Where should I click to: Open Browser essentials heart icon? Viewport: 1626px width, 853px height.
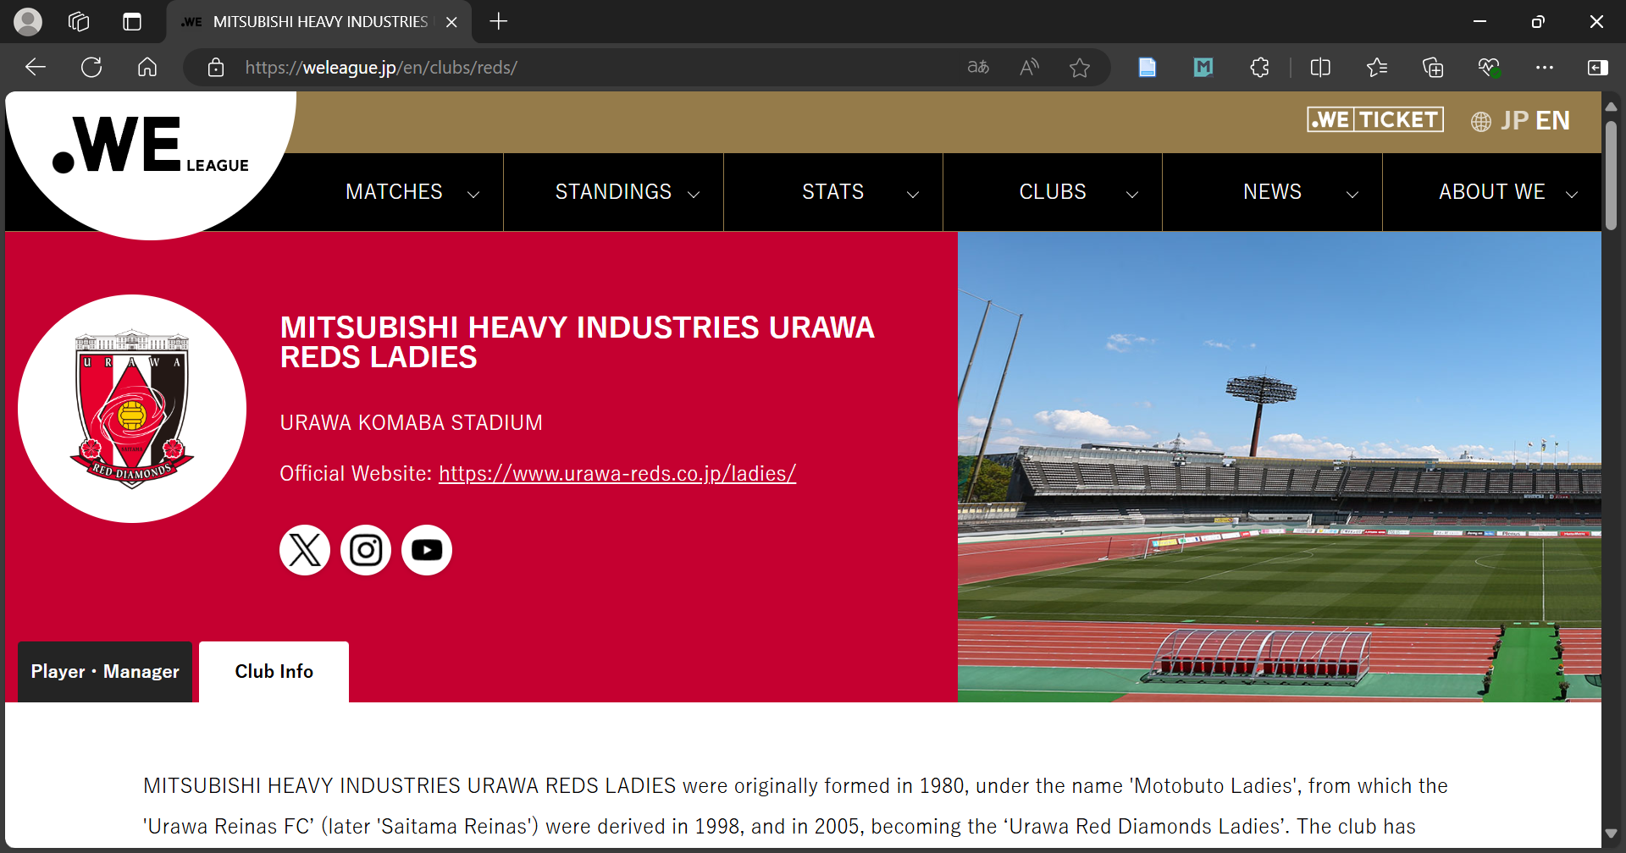(1489, 67)
